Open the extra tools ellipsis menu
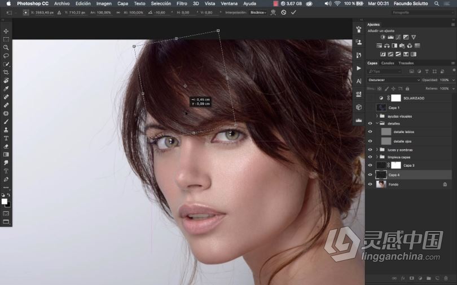 [x=6, y=188]
